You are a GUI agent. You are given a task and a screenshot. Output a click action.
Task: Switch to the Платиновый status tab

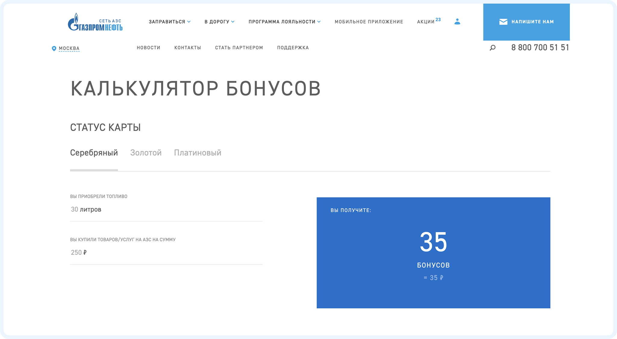(198, 153)
